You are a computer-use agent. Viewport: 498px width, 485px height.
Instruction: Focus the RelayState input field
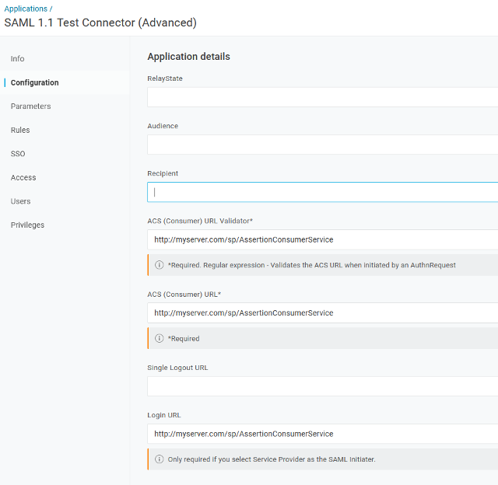322,97
